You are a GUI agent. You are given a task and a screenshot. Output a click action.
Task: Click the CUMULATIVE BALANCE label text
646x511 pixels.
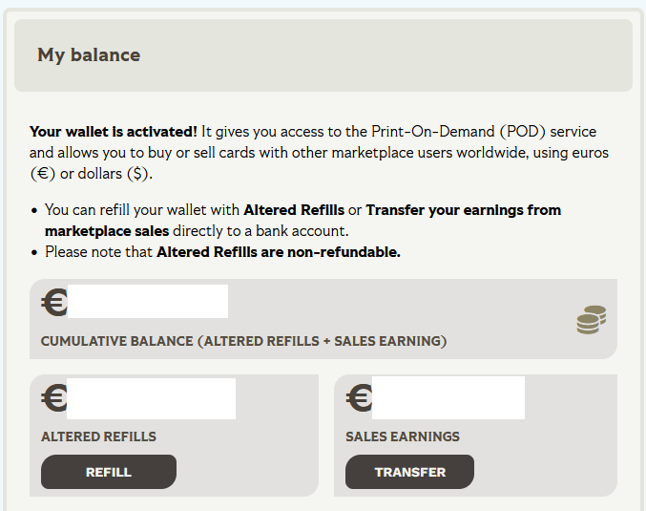[x=243, y=341]
